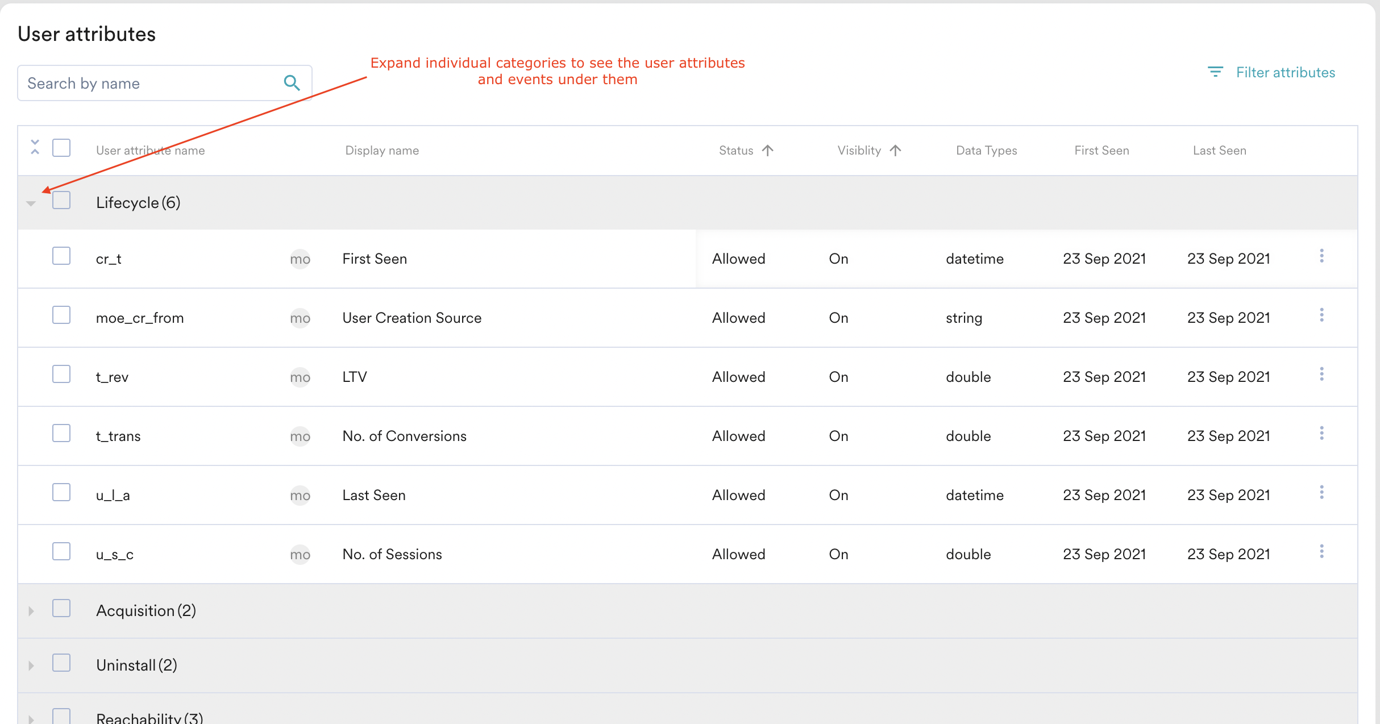Viewport: 1380px width, 724px height.
Task: Select the Lifecycle category checkbox
Action: click(x=61, y=201)
